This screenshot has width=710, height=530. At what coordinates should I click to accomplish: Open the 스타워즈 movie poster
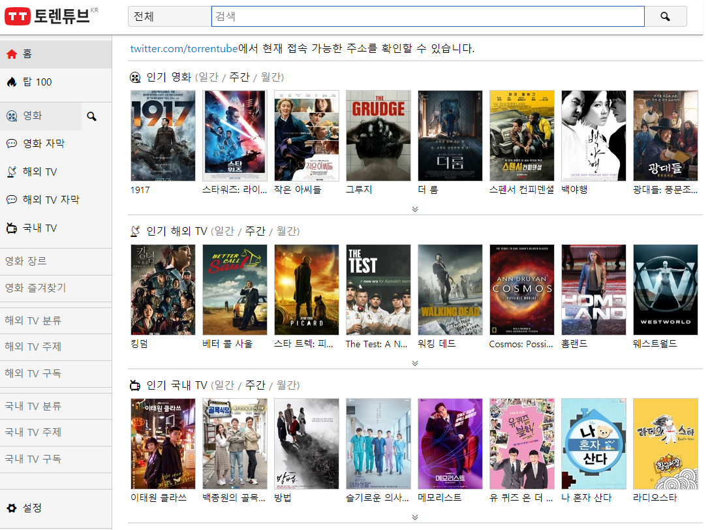click(234, 136)
